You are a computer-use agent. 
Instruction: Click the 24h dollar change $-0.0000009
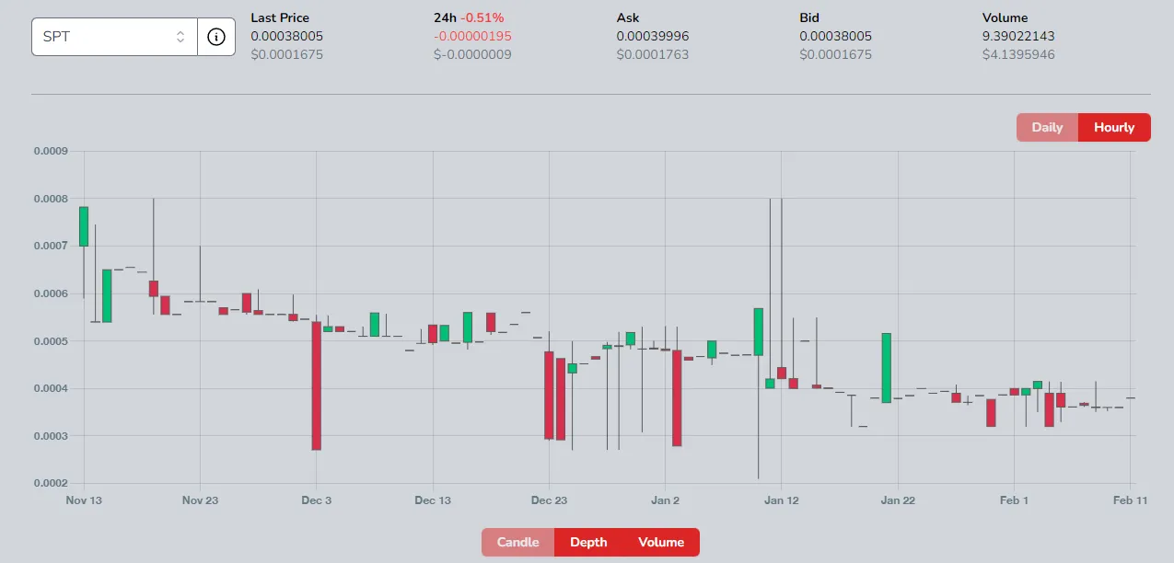click(472, 54)
